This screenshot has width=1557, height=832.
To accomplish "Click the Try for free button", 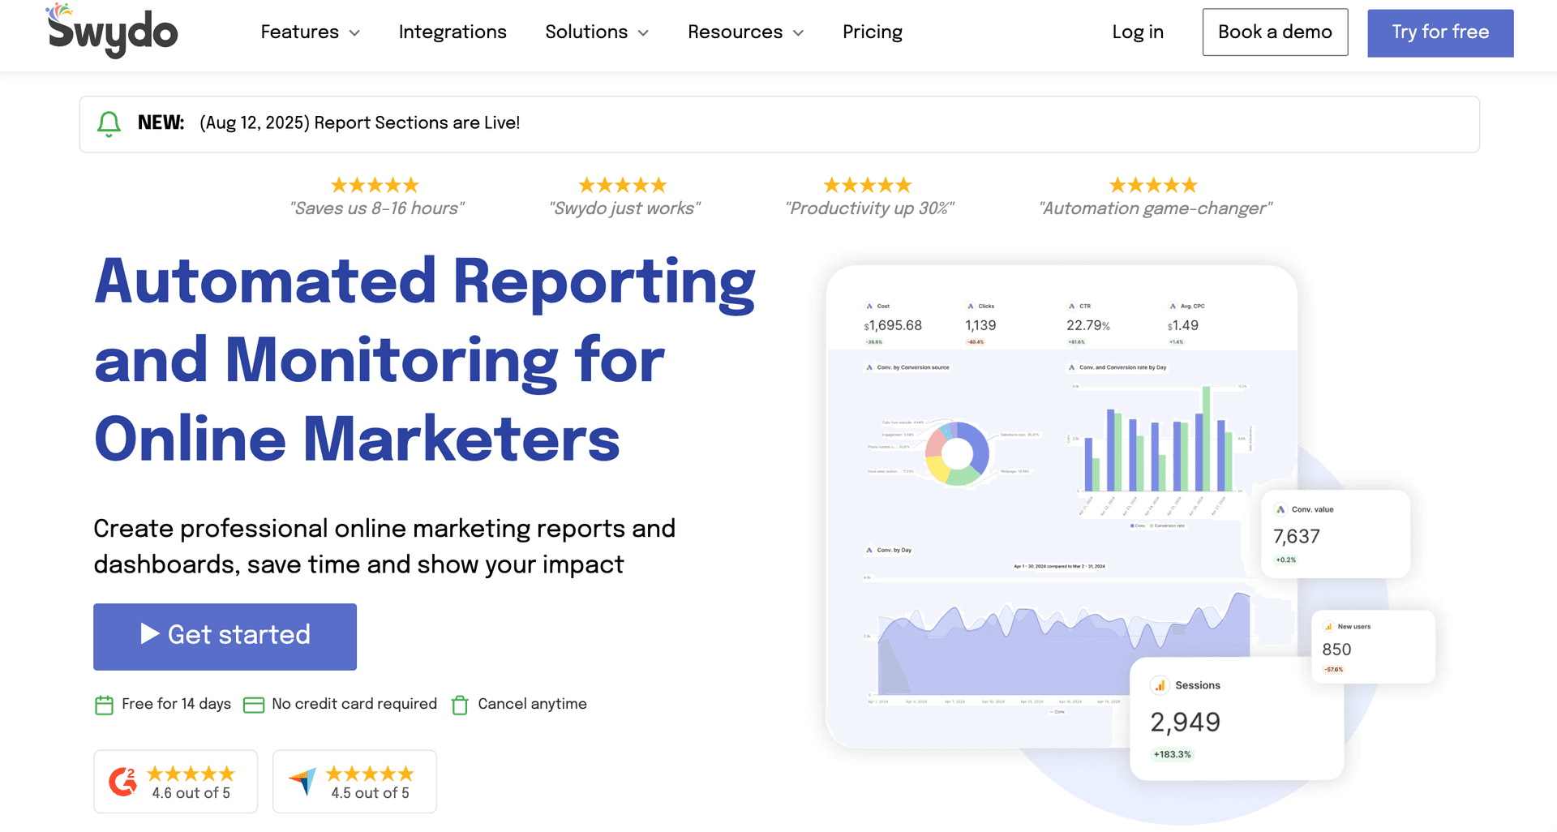I will pyautogui.click(x=1439, y=33).
